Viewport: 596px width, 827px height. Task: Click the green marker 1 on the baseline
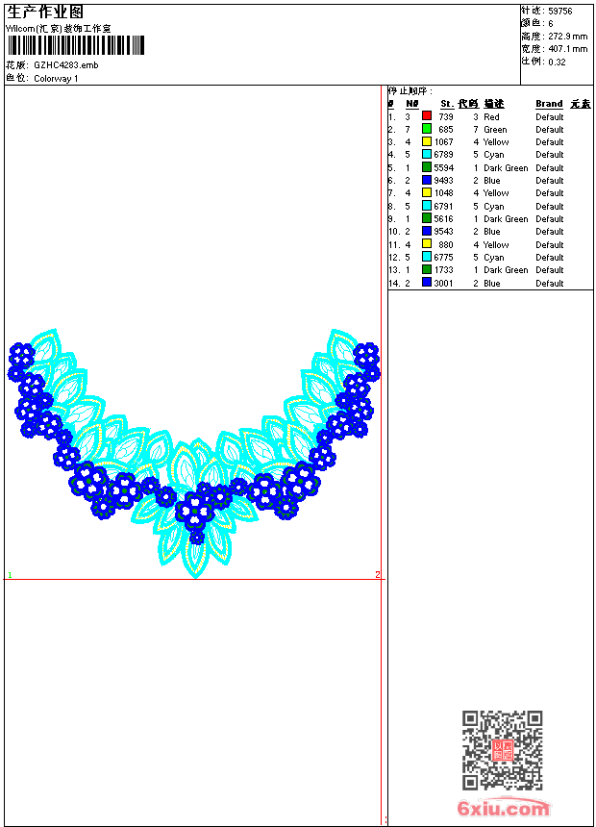click(10, 575)
